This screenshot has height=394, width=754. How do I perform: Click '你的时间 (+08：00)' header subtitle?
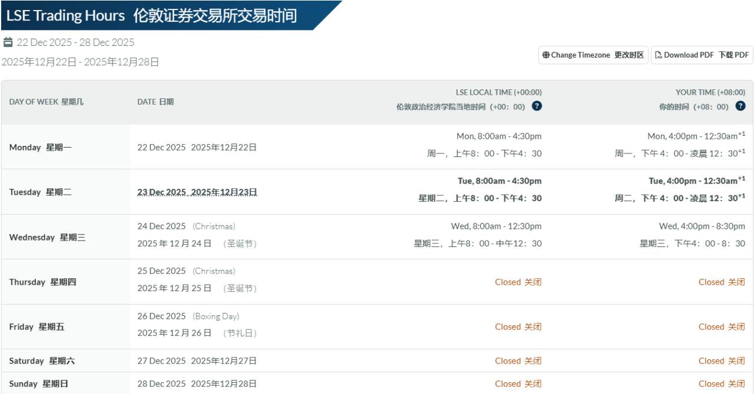coord(694,107)
